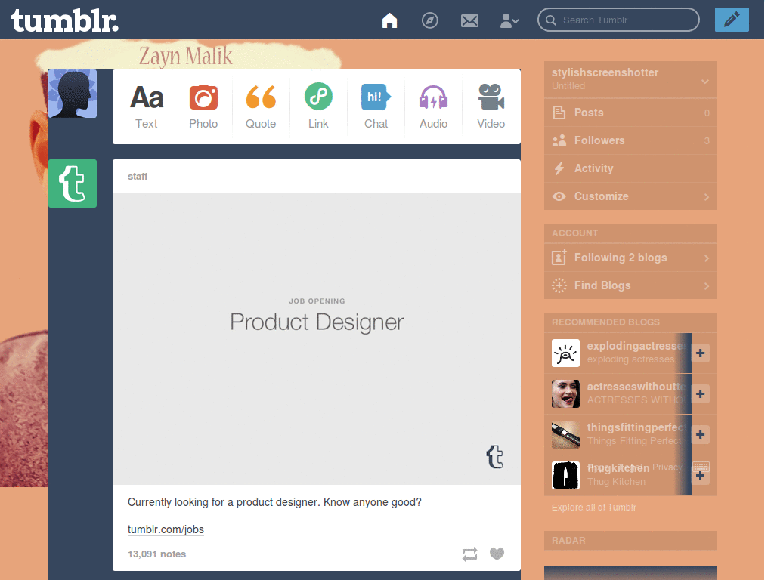The height and width of the screenshot is (580, 774).
Task: Click the Following blogs person icon
Action: [x=559, y=258]
